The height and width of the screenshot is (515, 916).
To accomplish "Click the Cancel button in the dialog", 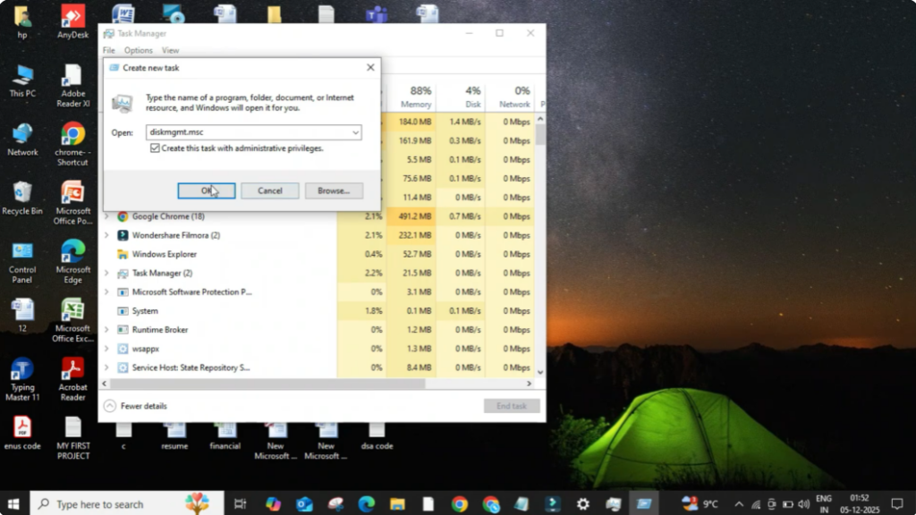I will click(x=269, y=190).
